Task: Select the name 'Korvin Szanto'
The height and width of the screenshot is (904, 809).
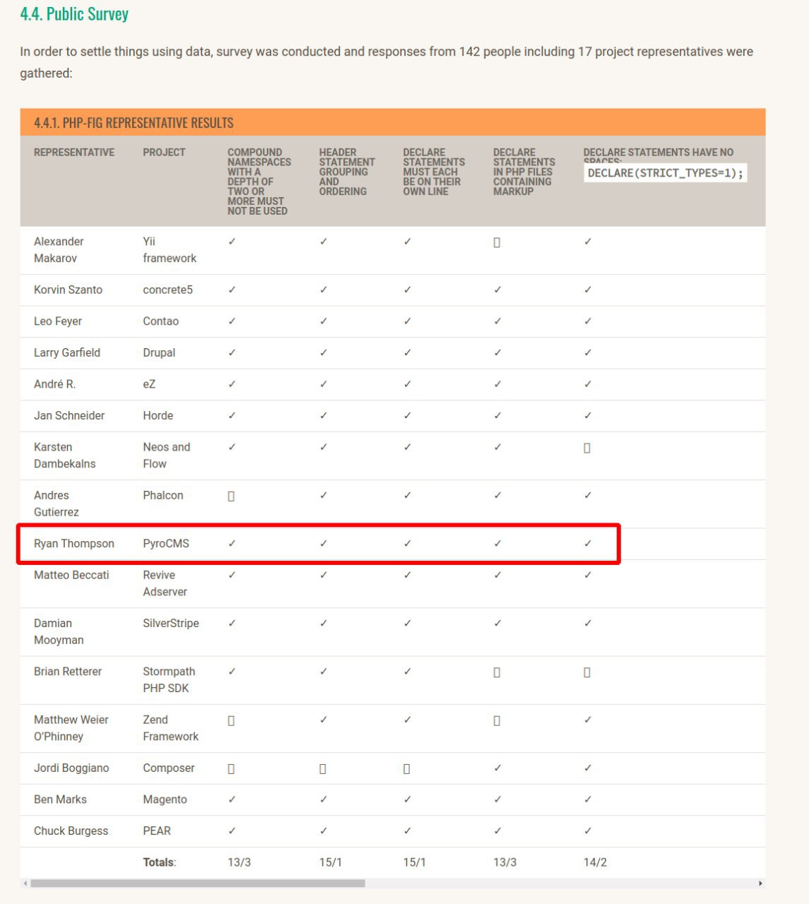Action: coord(68,290)
